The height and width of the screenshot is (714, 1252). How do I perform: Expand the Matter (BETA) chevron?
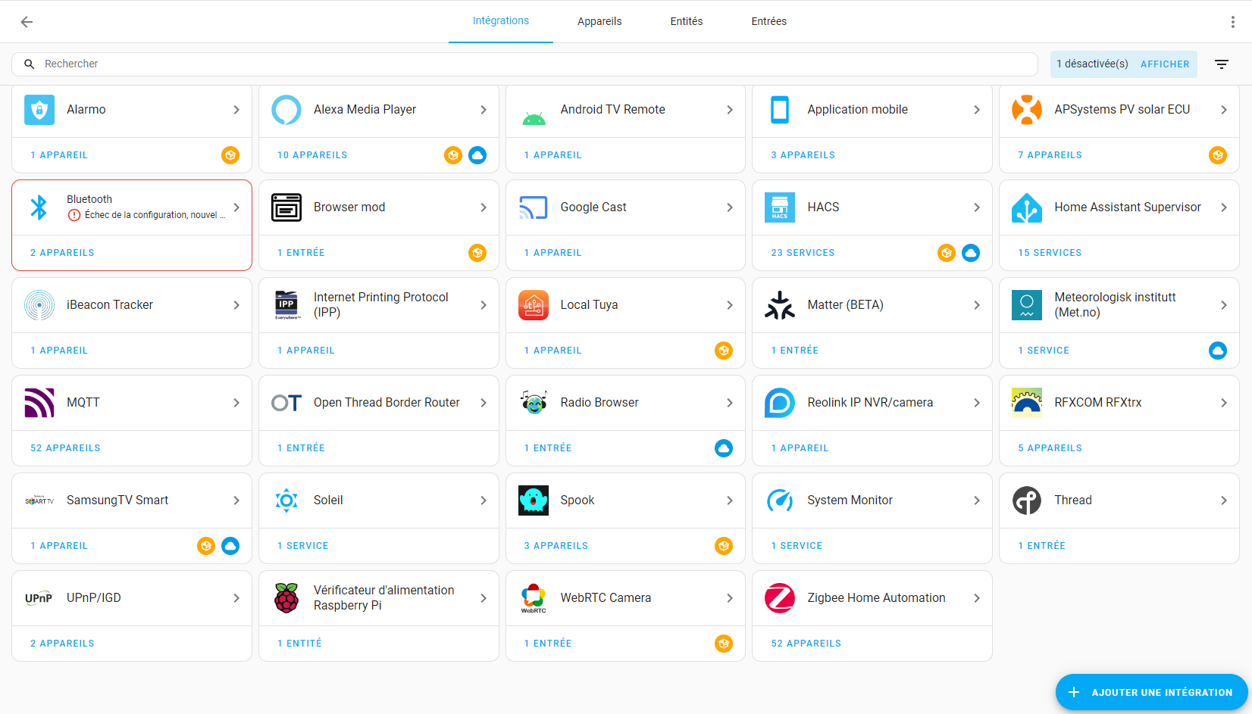click(x=977, y=305)
